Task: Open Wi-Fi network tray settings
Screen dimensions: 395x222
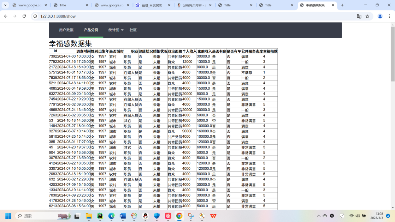Action: pyautogui.click(x=352, y=216)
